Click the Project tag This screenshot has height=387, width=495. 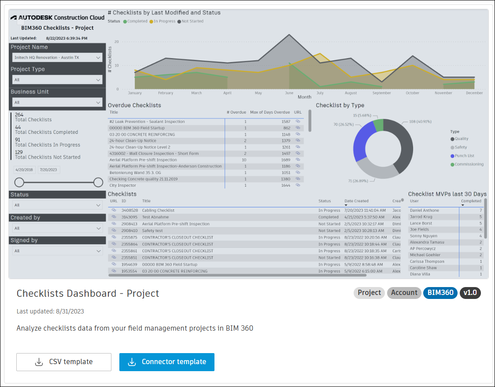tap(369, 293)
